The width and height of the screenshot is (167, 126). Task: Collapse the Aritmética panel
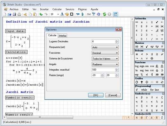163,18
